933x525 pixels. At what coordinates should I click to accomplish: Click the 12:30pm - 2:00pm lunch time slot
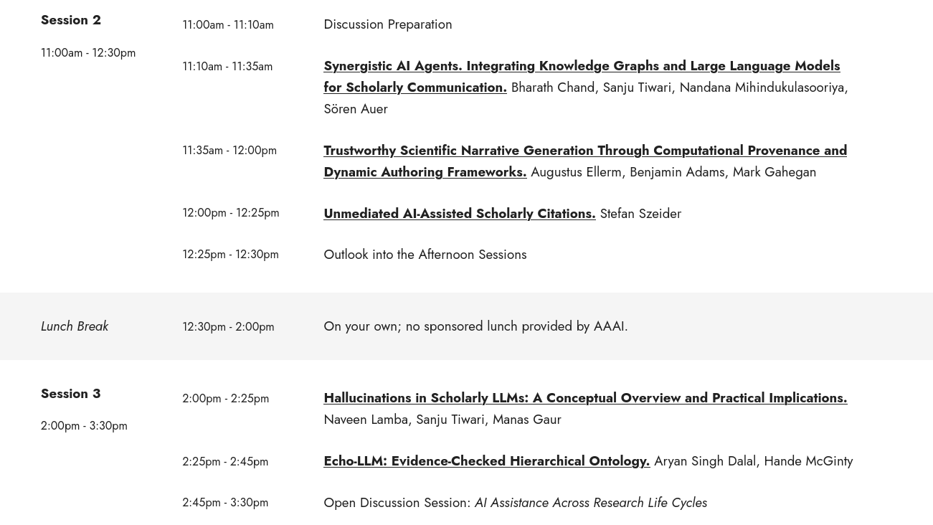pyautogui.click(x=228, y=327)
